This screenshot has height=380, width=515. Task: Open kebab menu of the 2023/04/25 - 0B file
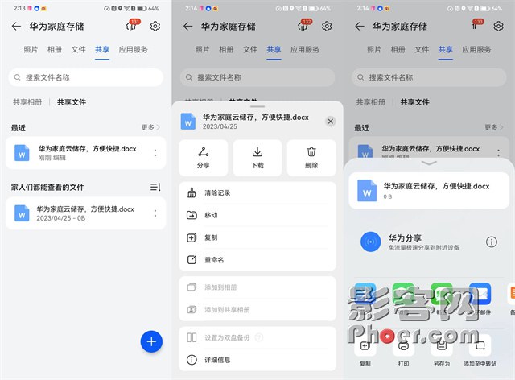pyautogui.click(x=155, y=213)
